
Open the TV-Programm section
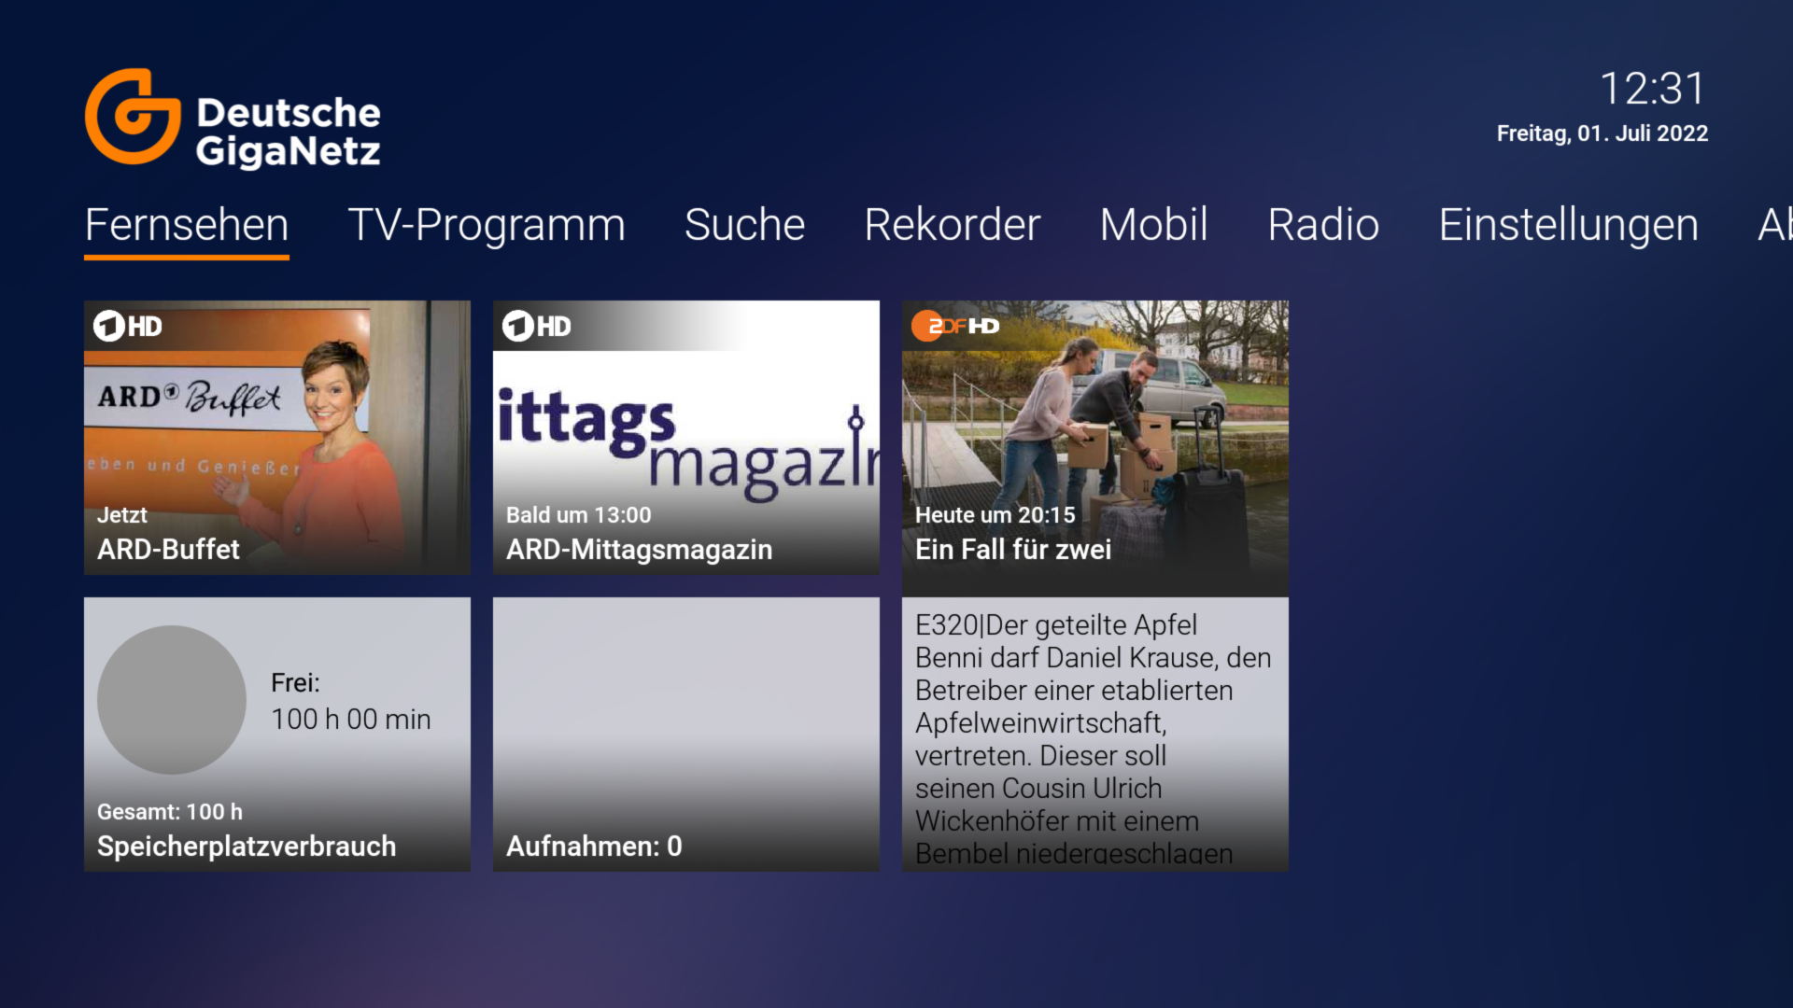pos(486,224)
